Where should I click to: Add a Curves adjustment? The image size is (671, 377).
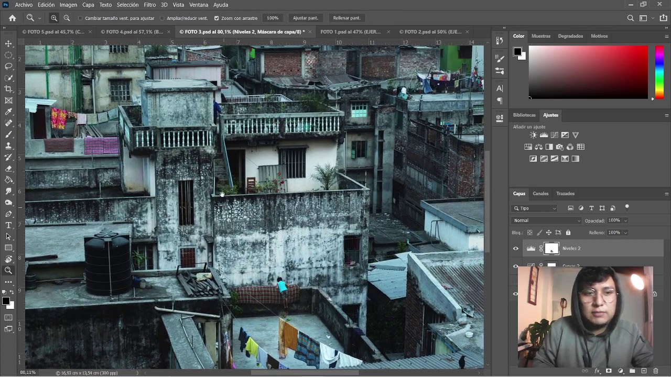[x=555, y=135]
